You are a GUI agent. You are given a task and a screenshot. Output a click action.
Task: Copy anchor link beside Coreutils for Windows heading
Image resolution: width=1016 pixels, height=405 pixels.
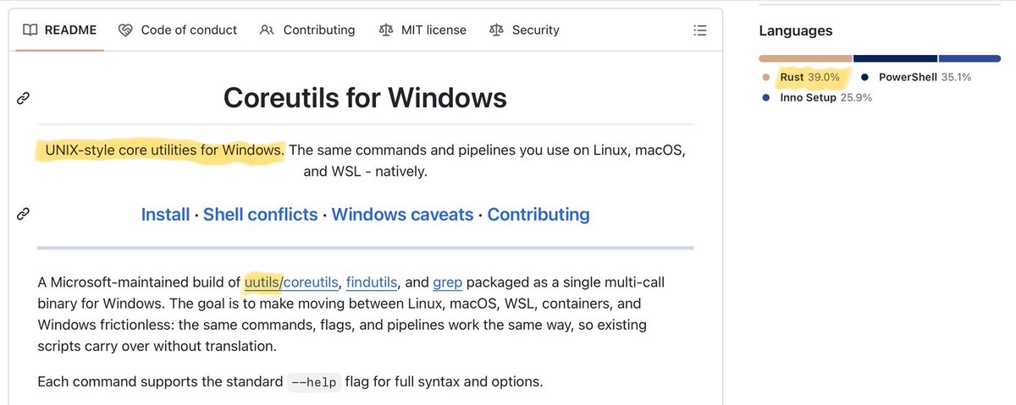tap(24, 99)
